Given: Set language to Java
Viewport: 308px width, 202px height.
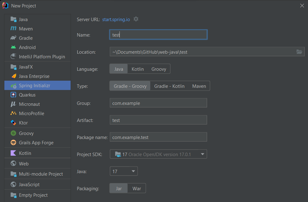Looking at the screenshot, I should 119,69.
